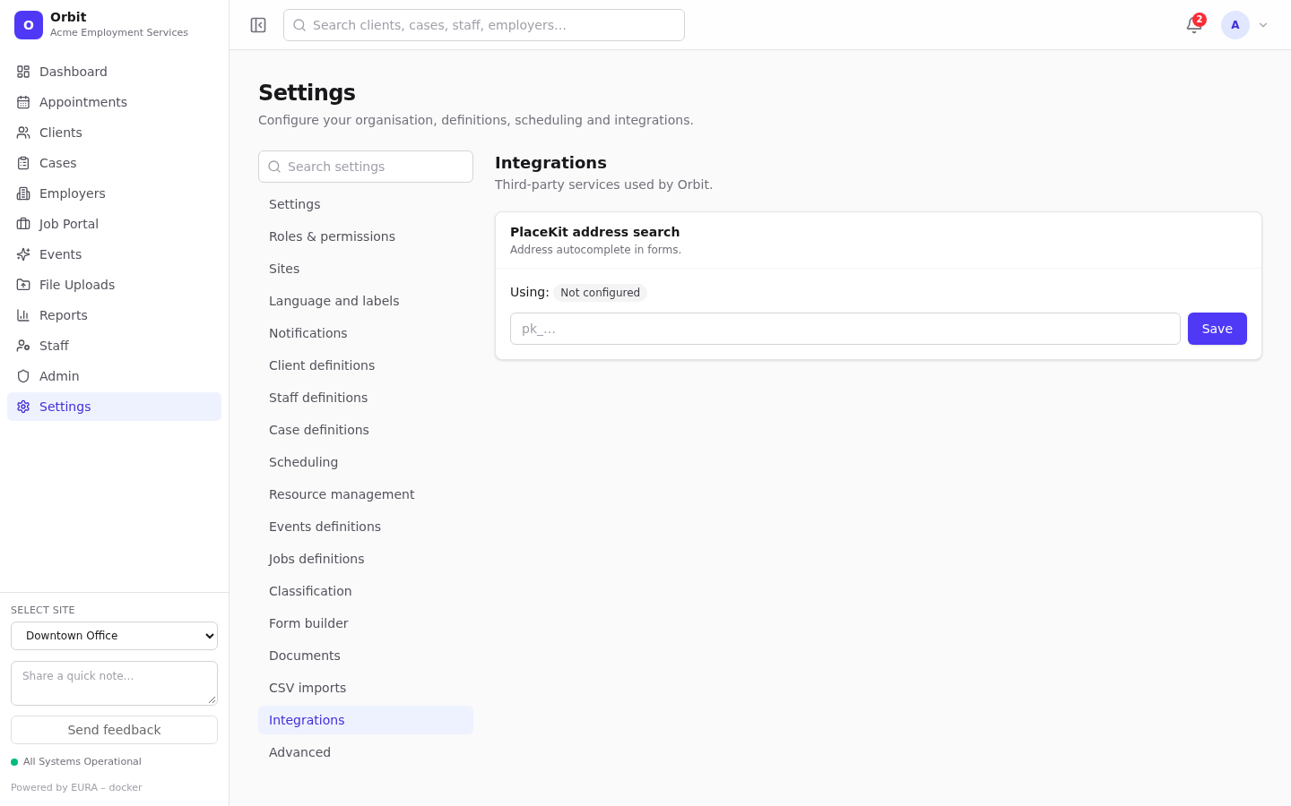Expand the user menu chevron
Viewport: 1291px width, 806px height.
[1263, 25]
